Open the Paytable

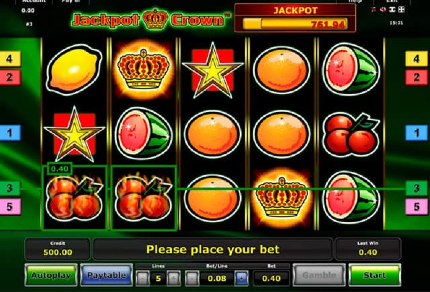coord(106,275)
